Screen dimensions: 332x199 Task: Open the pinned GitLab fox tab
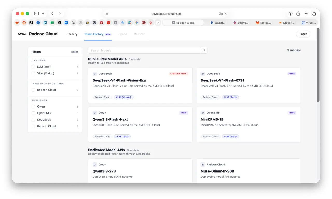17,23
